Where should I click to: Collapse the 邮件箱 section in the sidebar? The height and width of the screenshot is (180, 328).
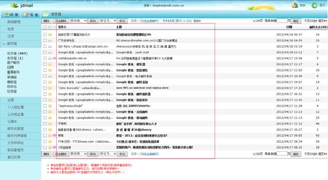pyautogui.click(x=4, y=44)
